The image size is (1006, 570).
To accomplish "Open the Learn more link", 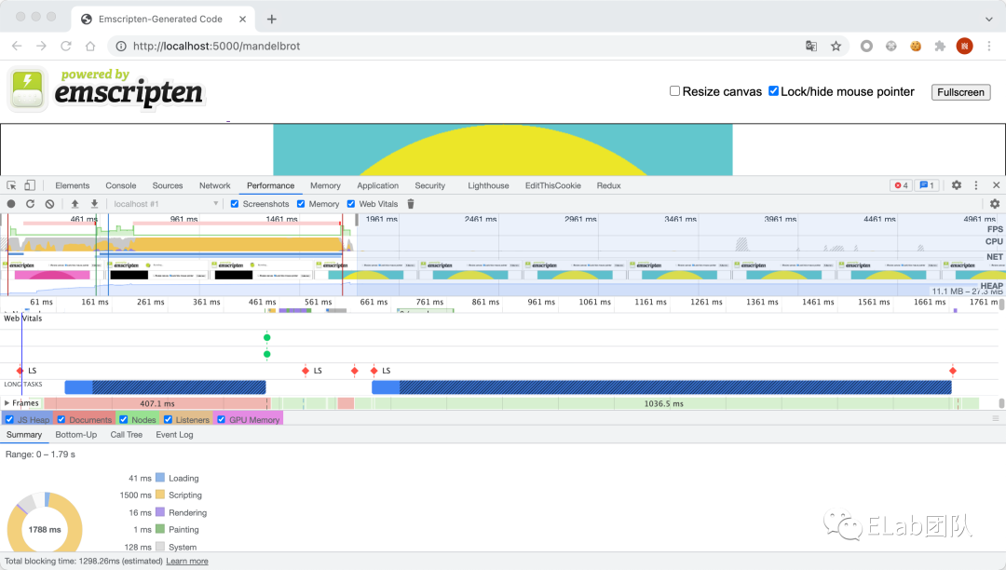I will pos(187,561).
